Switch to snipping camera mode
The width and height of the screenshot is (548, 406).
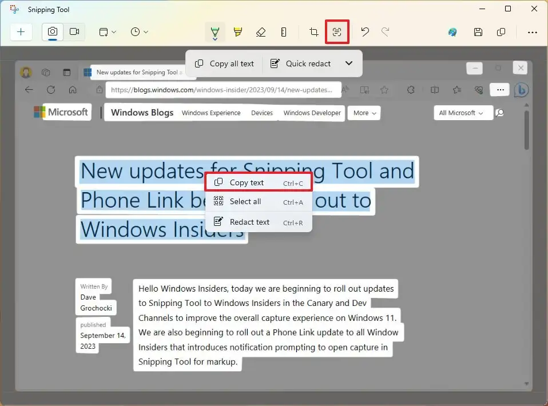pos(52,32)
